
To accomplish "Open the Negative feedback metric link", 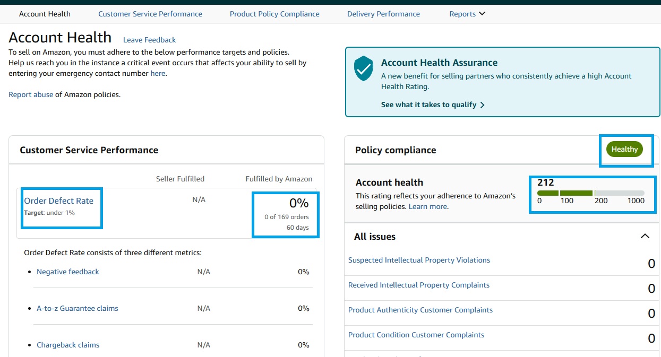I will pyautogui.click(x=68, y=272).
